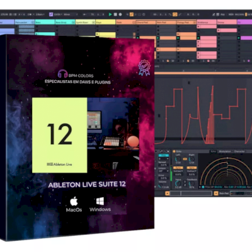The width and height of the screenshot is (252, 252).
Task: Select the purple FX track header
Action: coord(244,22)
